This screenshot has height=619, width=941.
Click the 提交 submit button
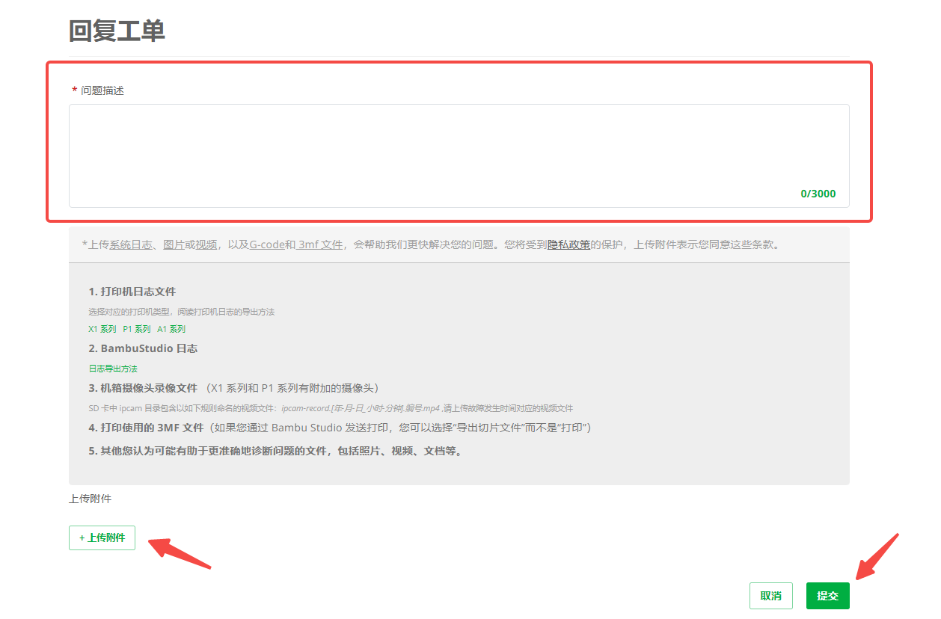coord(828,596)
